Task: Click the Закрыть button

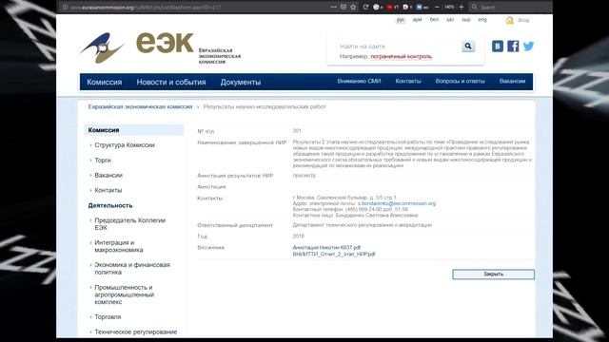Action: pos(493,275)
